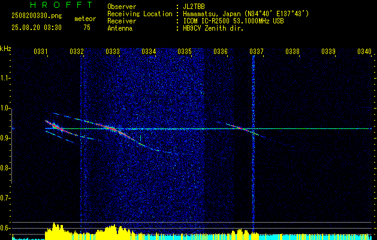Click the ICOM IC-R2500 53.1000MHz USB text

[234, 21]
